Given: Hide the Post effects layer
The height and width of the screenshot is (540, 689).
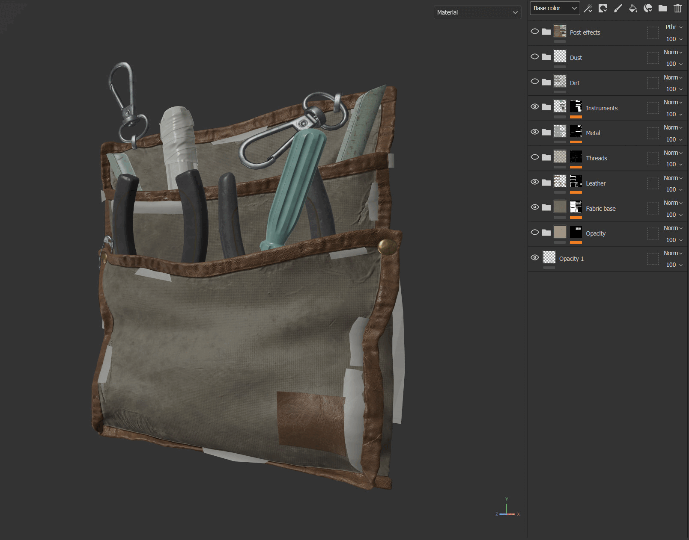Looking at the screenshot, I should pyautogui.click(x=535, y=32).
